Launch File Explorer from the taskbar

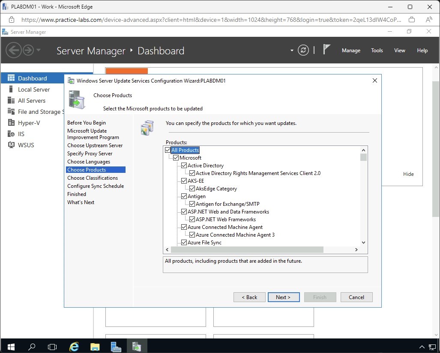point(95,346)
